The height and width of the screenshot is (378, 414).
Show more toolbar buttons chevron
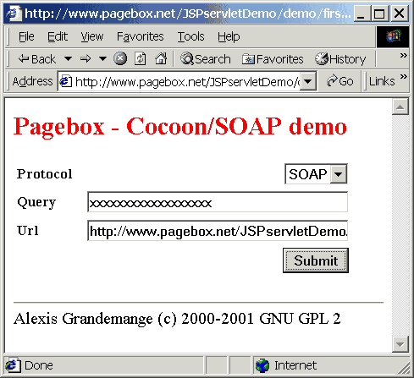pos(404,55)
